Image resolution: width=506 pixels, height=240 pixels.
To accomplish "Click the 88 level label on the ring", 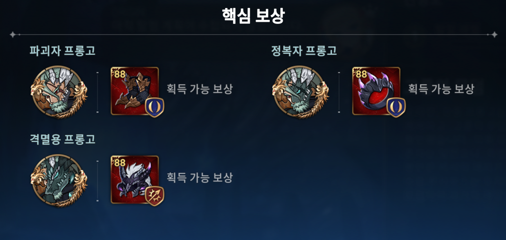I will [x=361, y=74].
